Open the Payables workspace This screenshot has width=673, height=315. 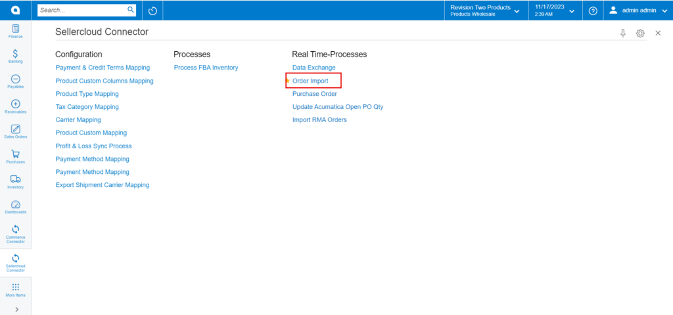click(x=16, y=81)
